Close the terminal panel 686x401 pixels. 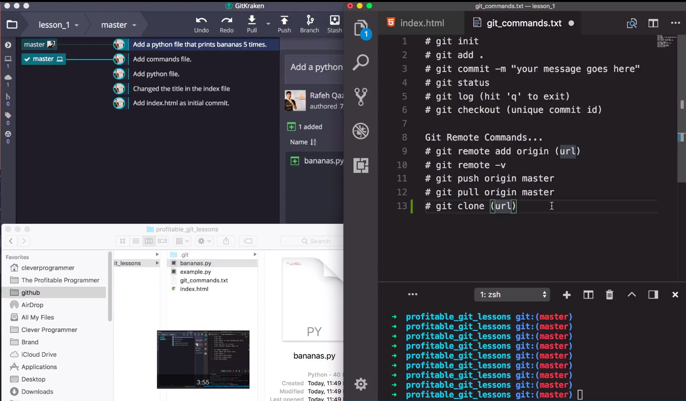click(x=675, y=295)
